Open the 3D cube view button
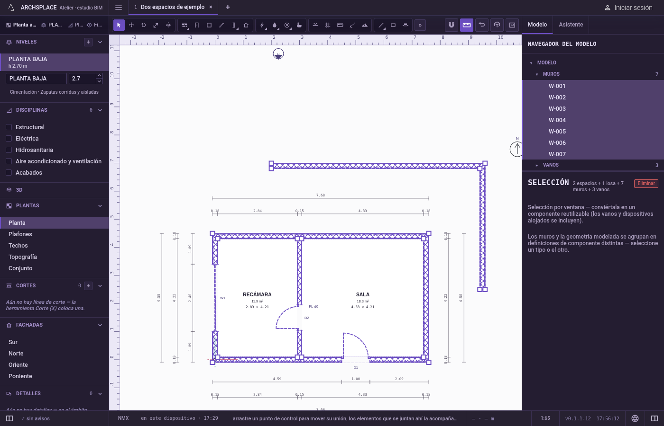 [x=497, y=25]
